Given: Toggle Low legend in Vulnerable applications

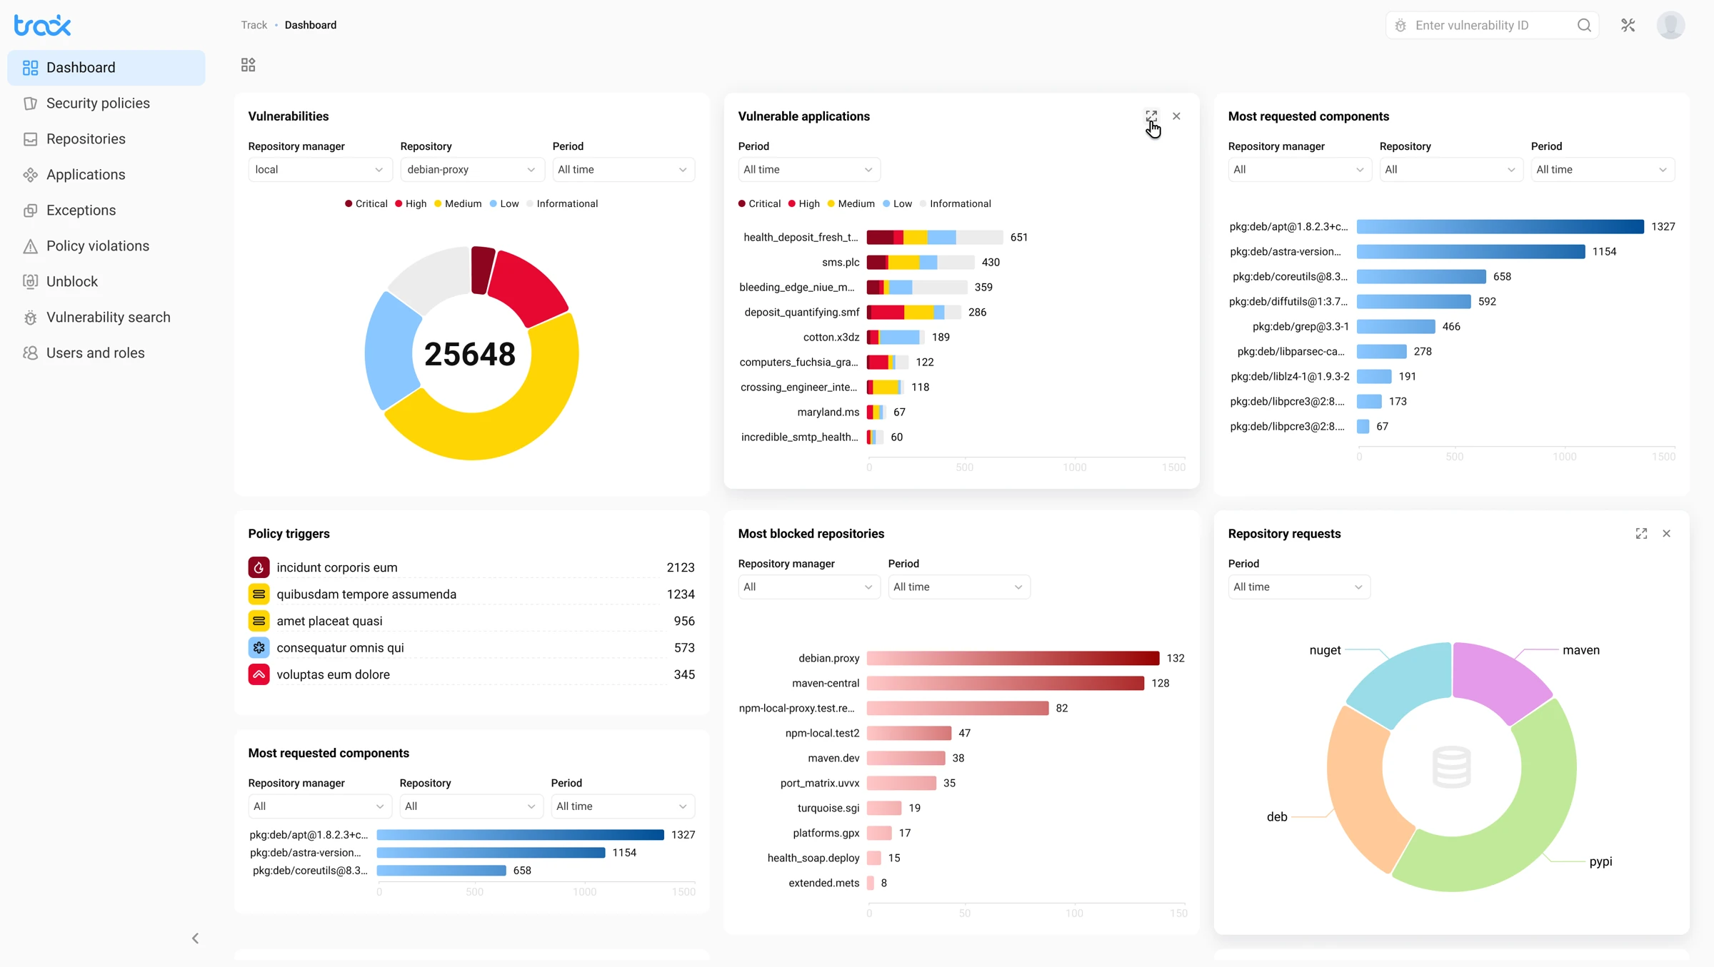Looking at the screenshot, I should click(898, 204).
